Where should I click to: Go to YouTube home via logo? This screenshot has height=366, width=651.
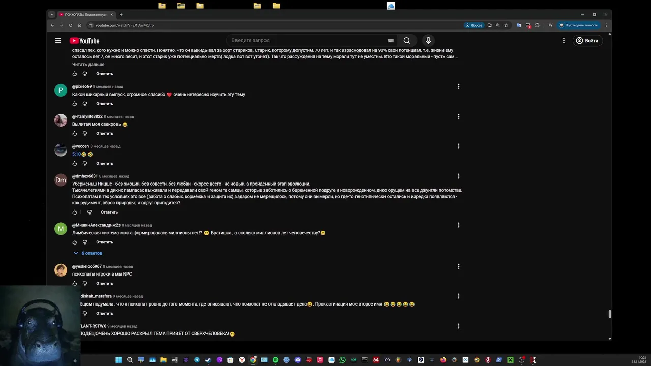(84, 41)
